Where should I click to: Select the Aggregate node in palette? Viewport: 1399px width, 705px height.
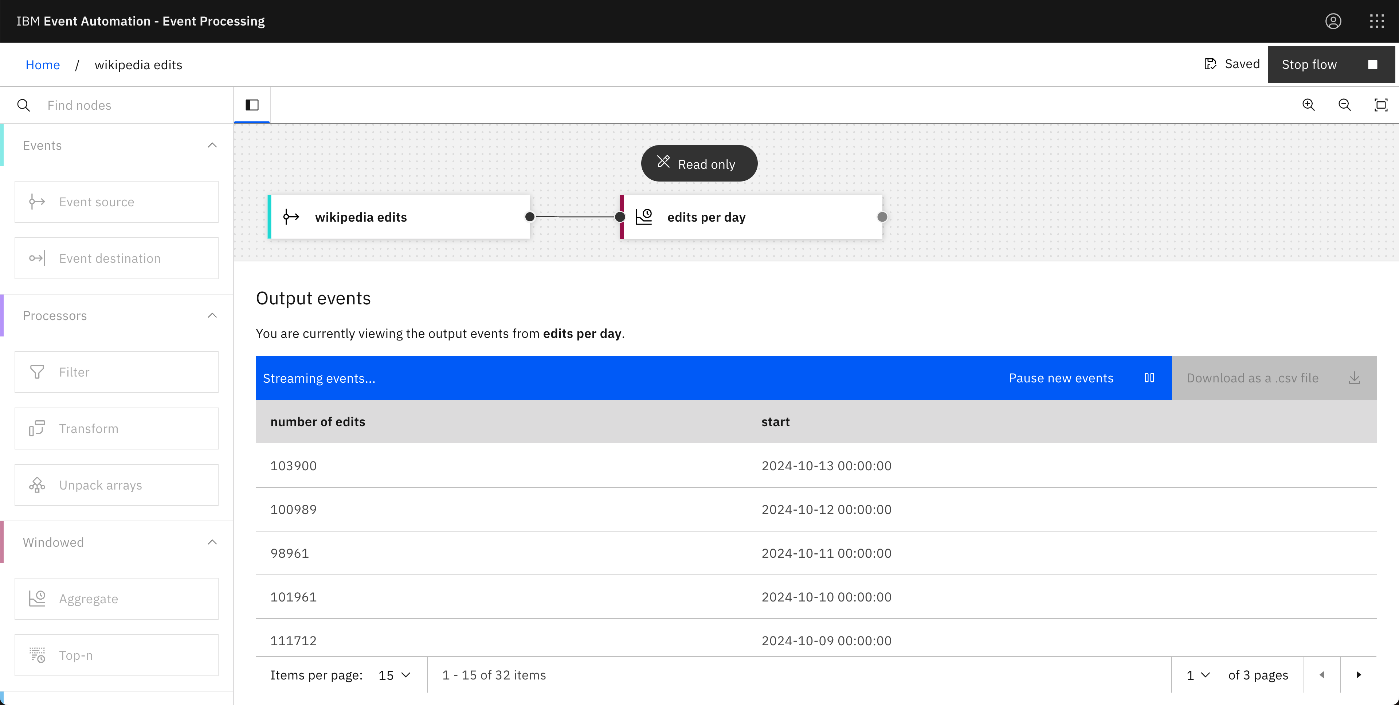click(x=116, y=599)
